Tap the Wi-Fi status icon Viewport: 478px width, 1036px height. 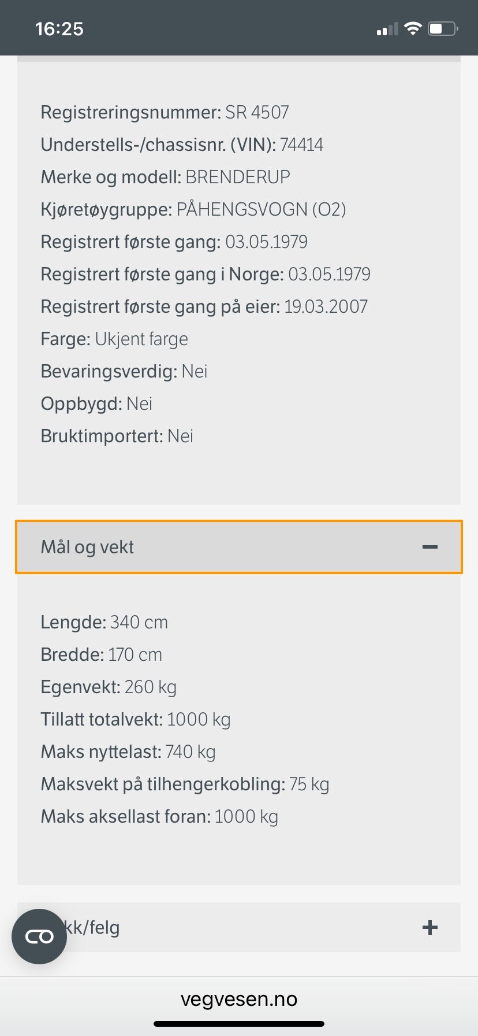tap(413, 28)
